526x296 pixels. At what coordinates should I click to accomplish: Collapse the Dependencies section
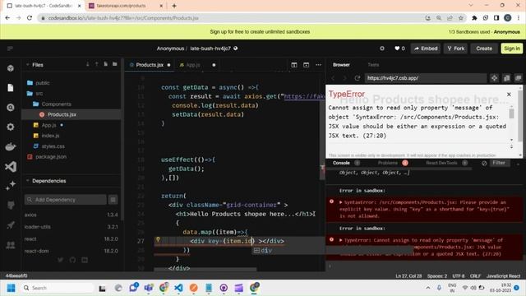pyautogui.click(x=27, y=181)
